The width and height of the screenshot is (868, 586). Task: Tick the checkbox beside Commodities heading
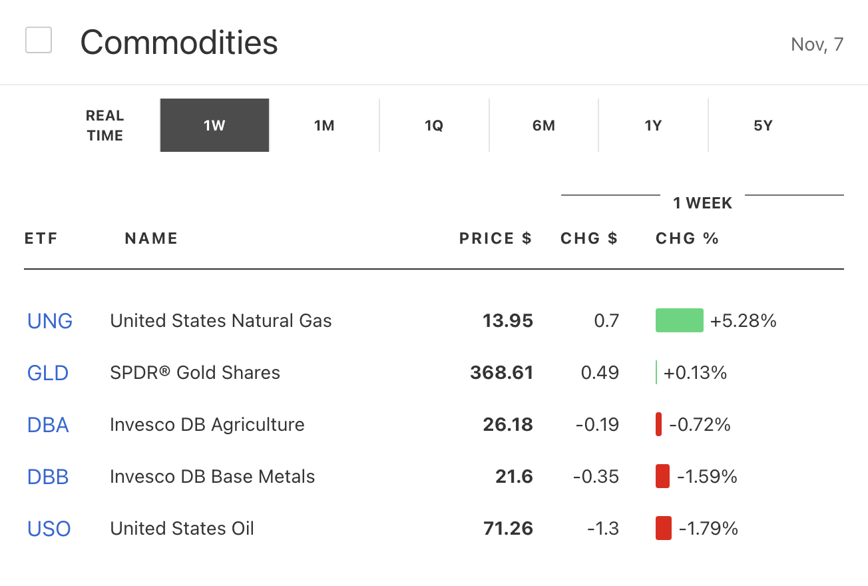[39, 41]
